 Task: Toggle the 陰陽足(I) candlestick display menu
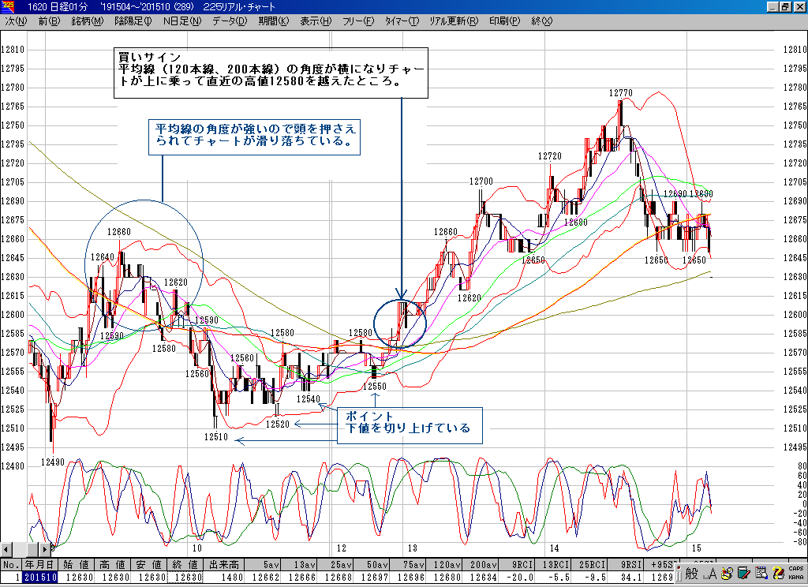point(133,21)
